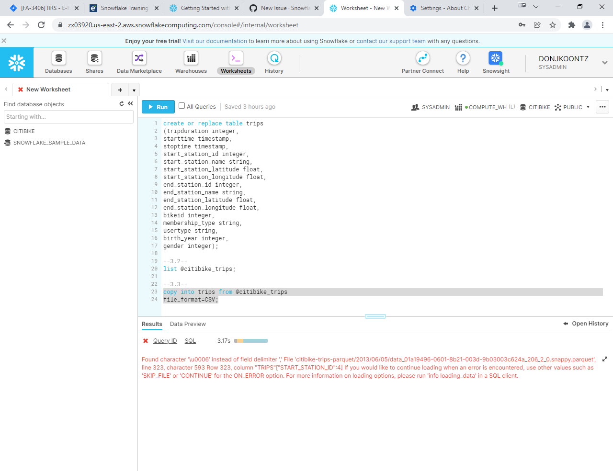
Task: Open the Query ID link
Action: coord(165,340)
